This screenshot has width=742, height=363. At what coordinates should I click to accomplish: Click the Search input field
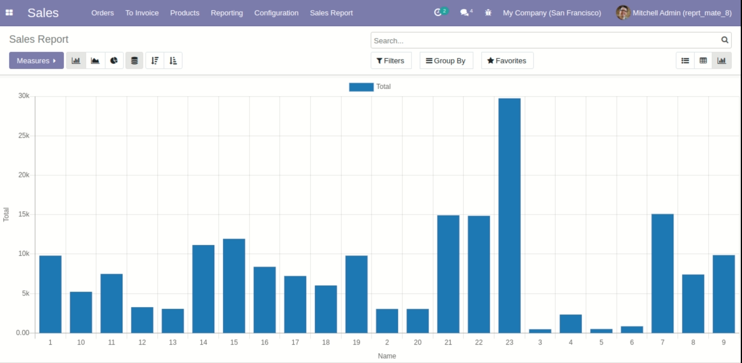(546, 41)
